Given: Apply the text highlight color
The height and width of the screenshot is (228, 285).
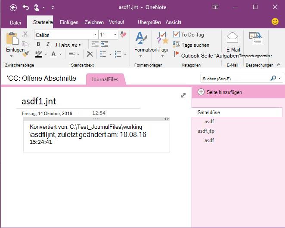Looking at the screenshot, I should coord(39,54).
